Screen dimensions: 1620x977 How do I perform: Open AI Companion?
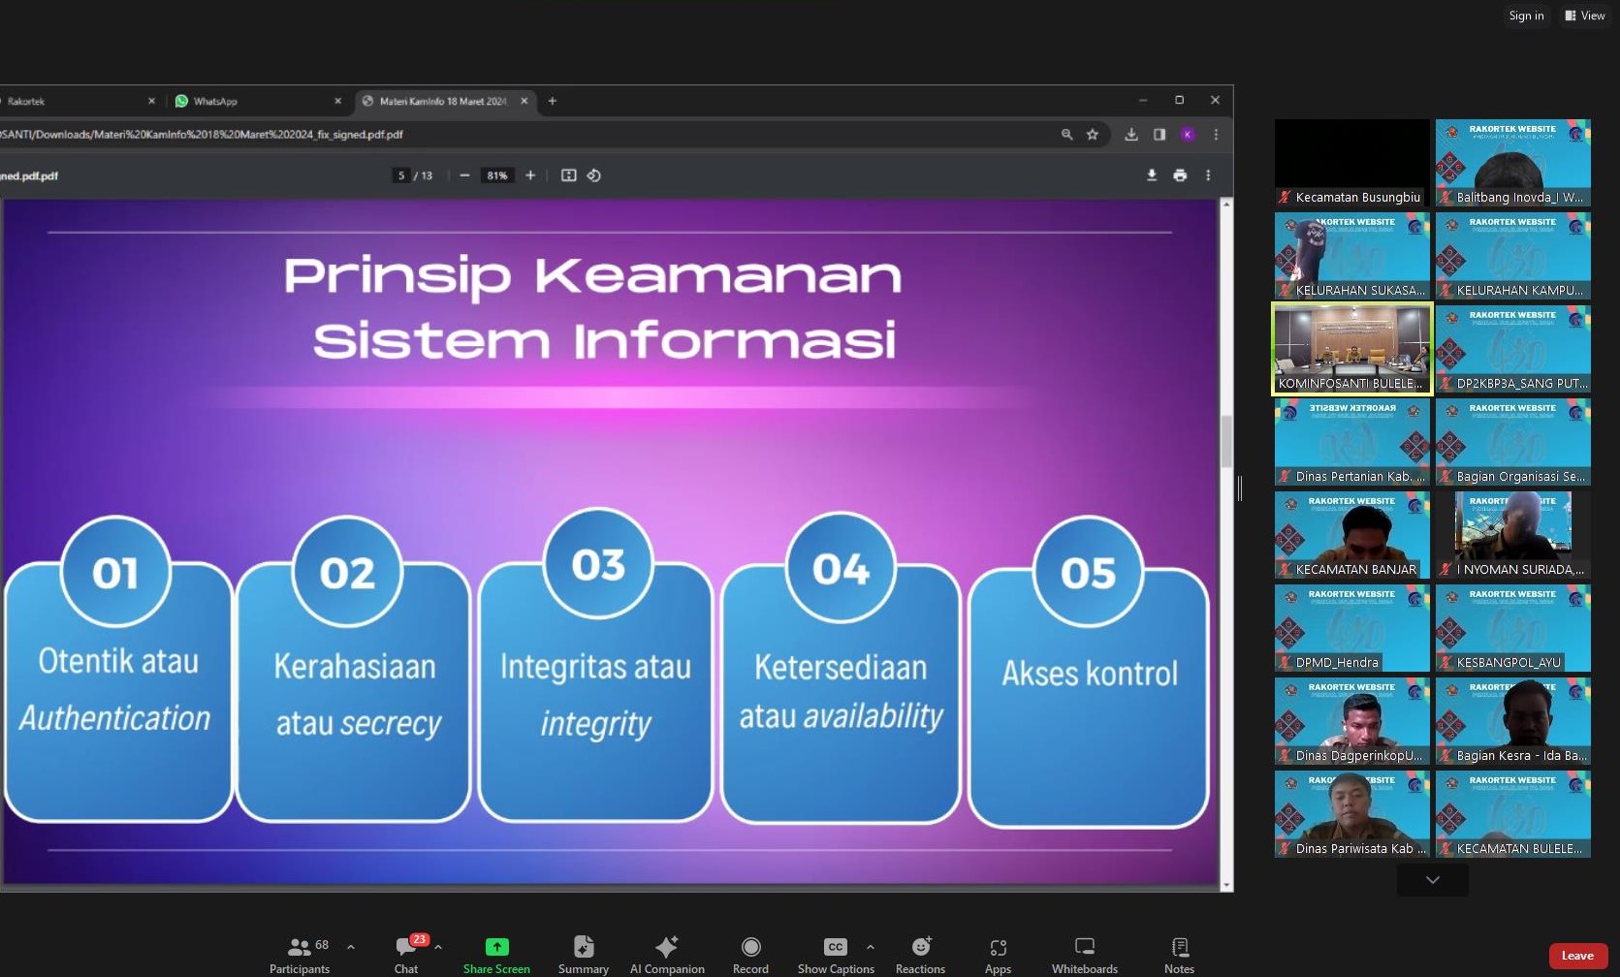667,955
